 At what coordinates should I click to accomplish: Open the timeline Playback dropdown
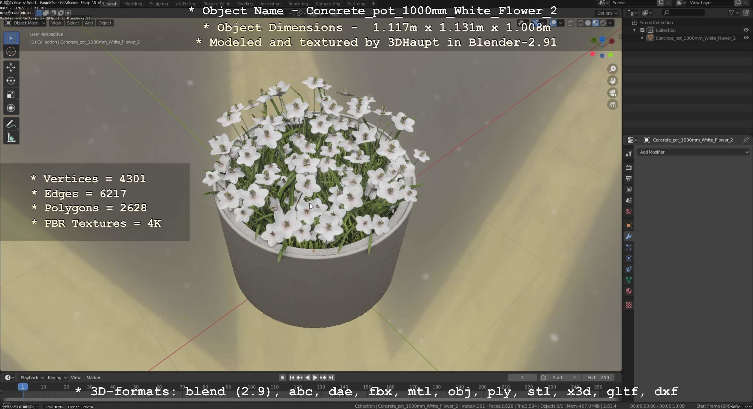[32, 377]
